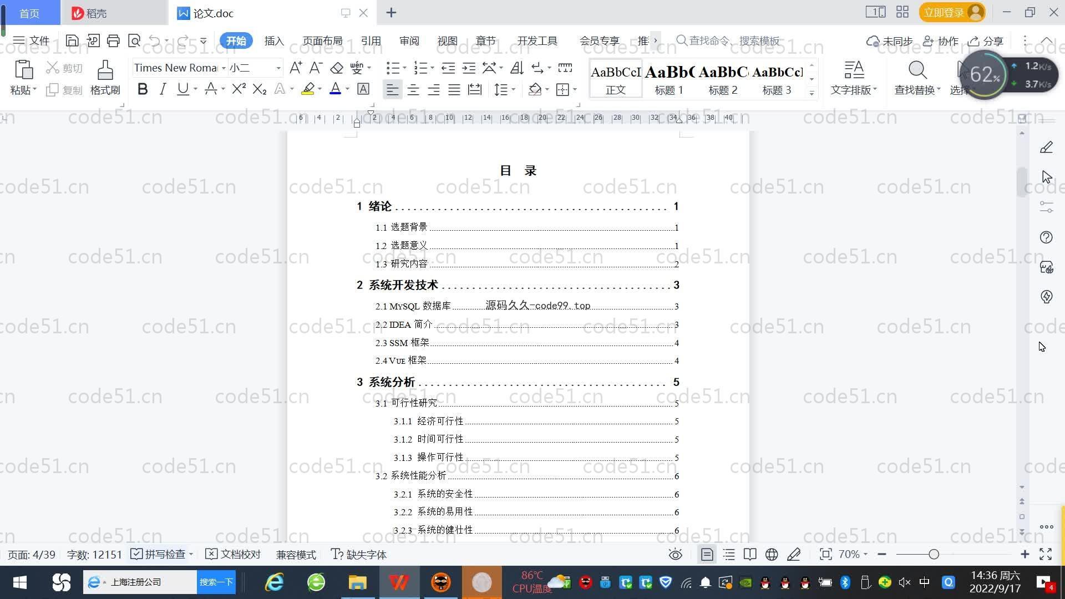Apply superscript formatting

click(x=239, y=89)
